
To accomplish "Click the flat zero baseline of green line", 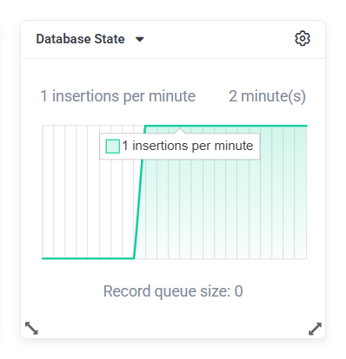I will [x=88, y=258].
